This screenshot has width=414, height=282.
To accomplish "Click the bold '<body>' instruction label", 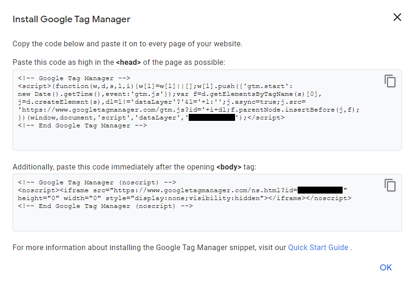I will 229,167.
